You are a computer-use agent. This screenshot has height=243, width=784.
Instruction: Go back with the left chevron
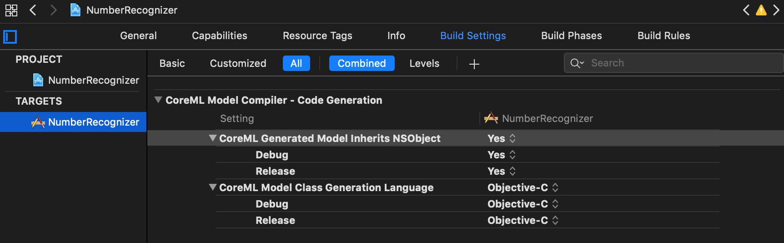33,10
